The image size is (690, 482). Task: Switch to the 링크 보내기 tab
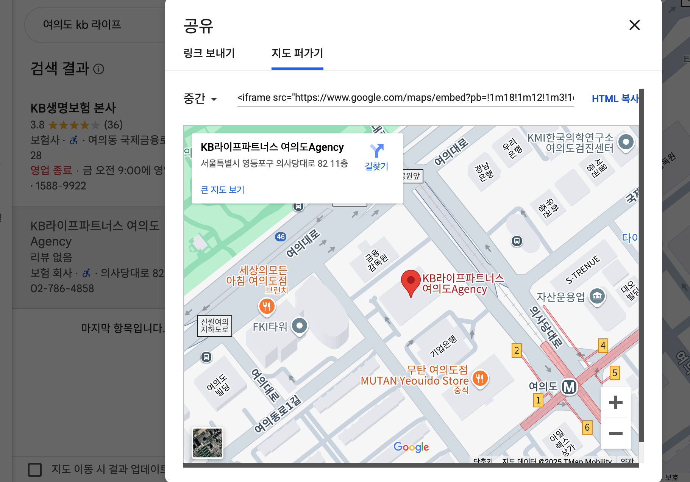(x=209, y=53)
